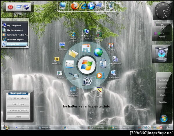Viewport: 174px width, 136px height.
Task: Open the Media Player icon in circular menu
Action: point(100,76)
